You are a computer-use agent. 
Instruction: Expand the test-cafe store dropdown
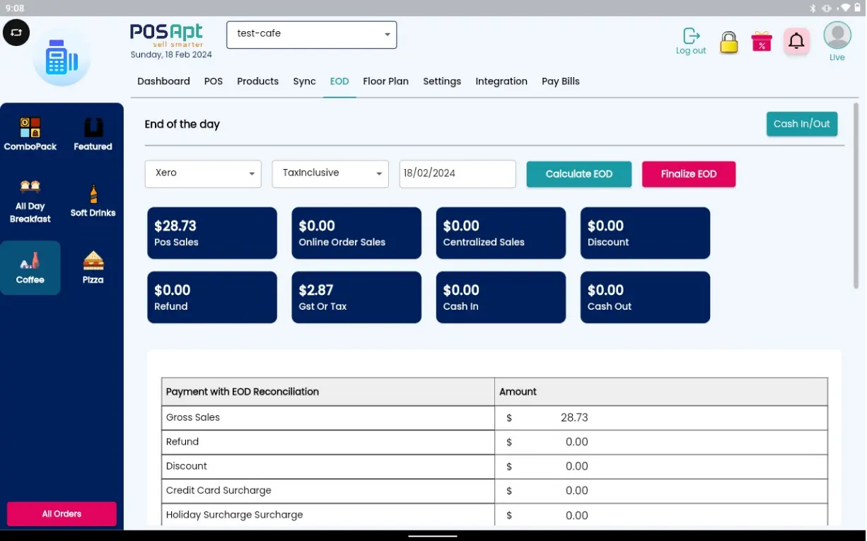(311, 35)
